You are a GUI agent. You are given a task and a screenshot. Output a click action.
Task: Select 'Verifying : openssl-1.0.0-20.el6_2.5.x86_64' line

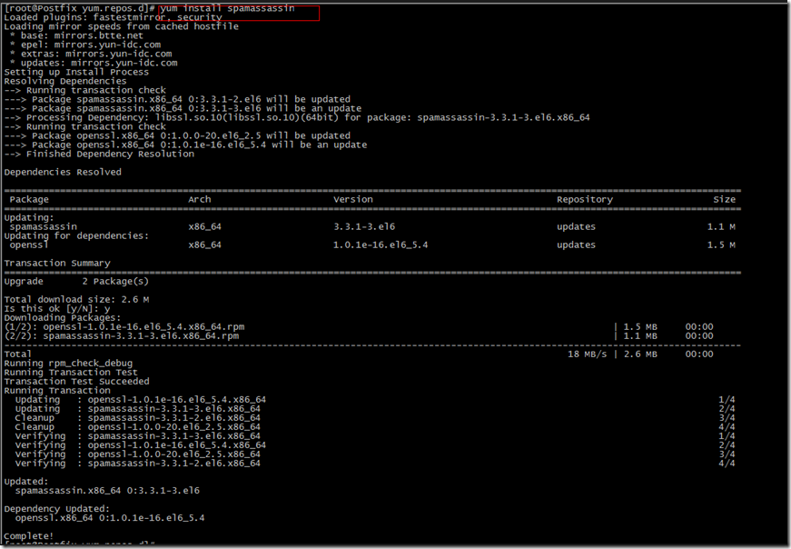tap(138, 454)
